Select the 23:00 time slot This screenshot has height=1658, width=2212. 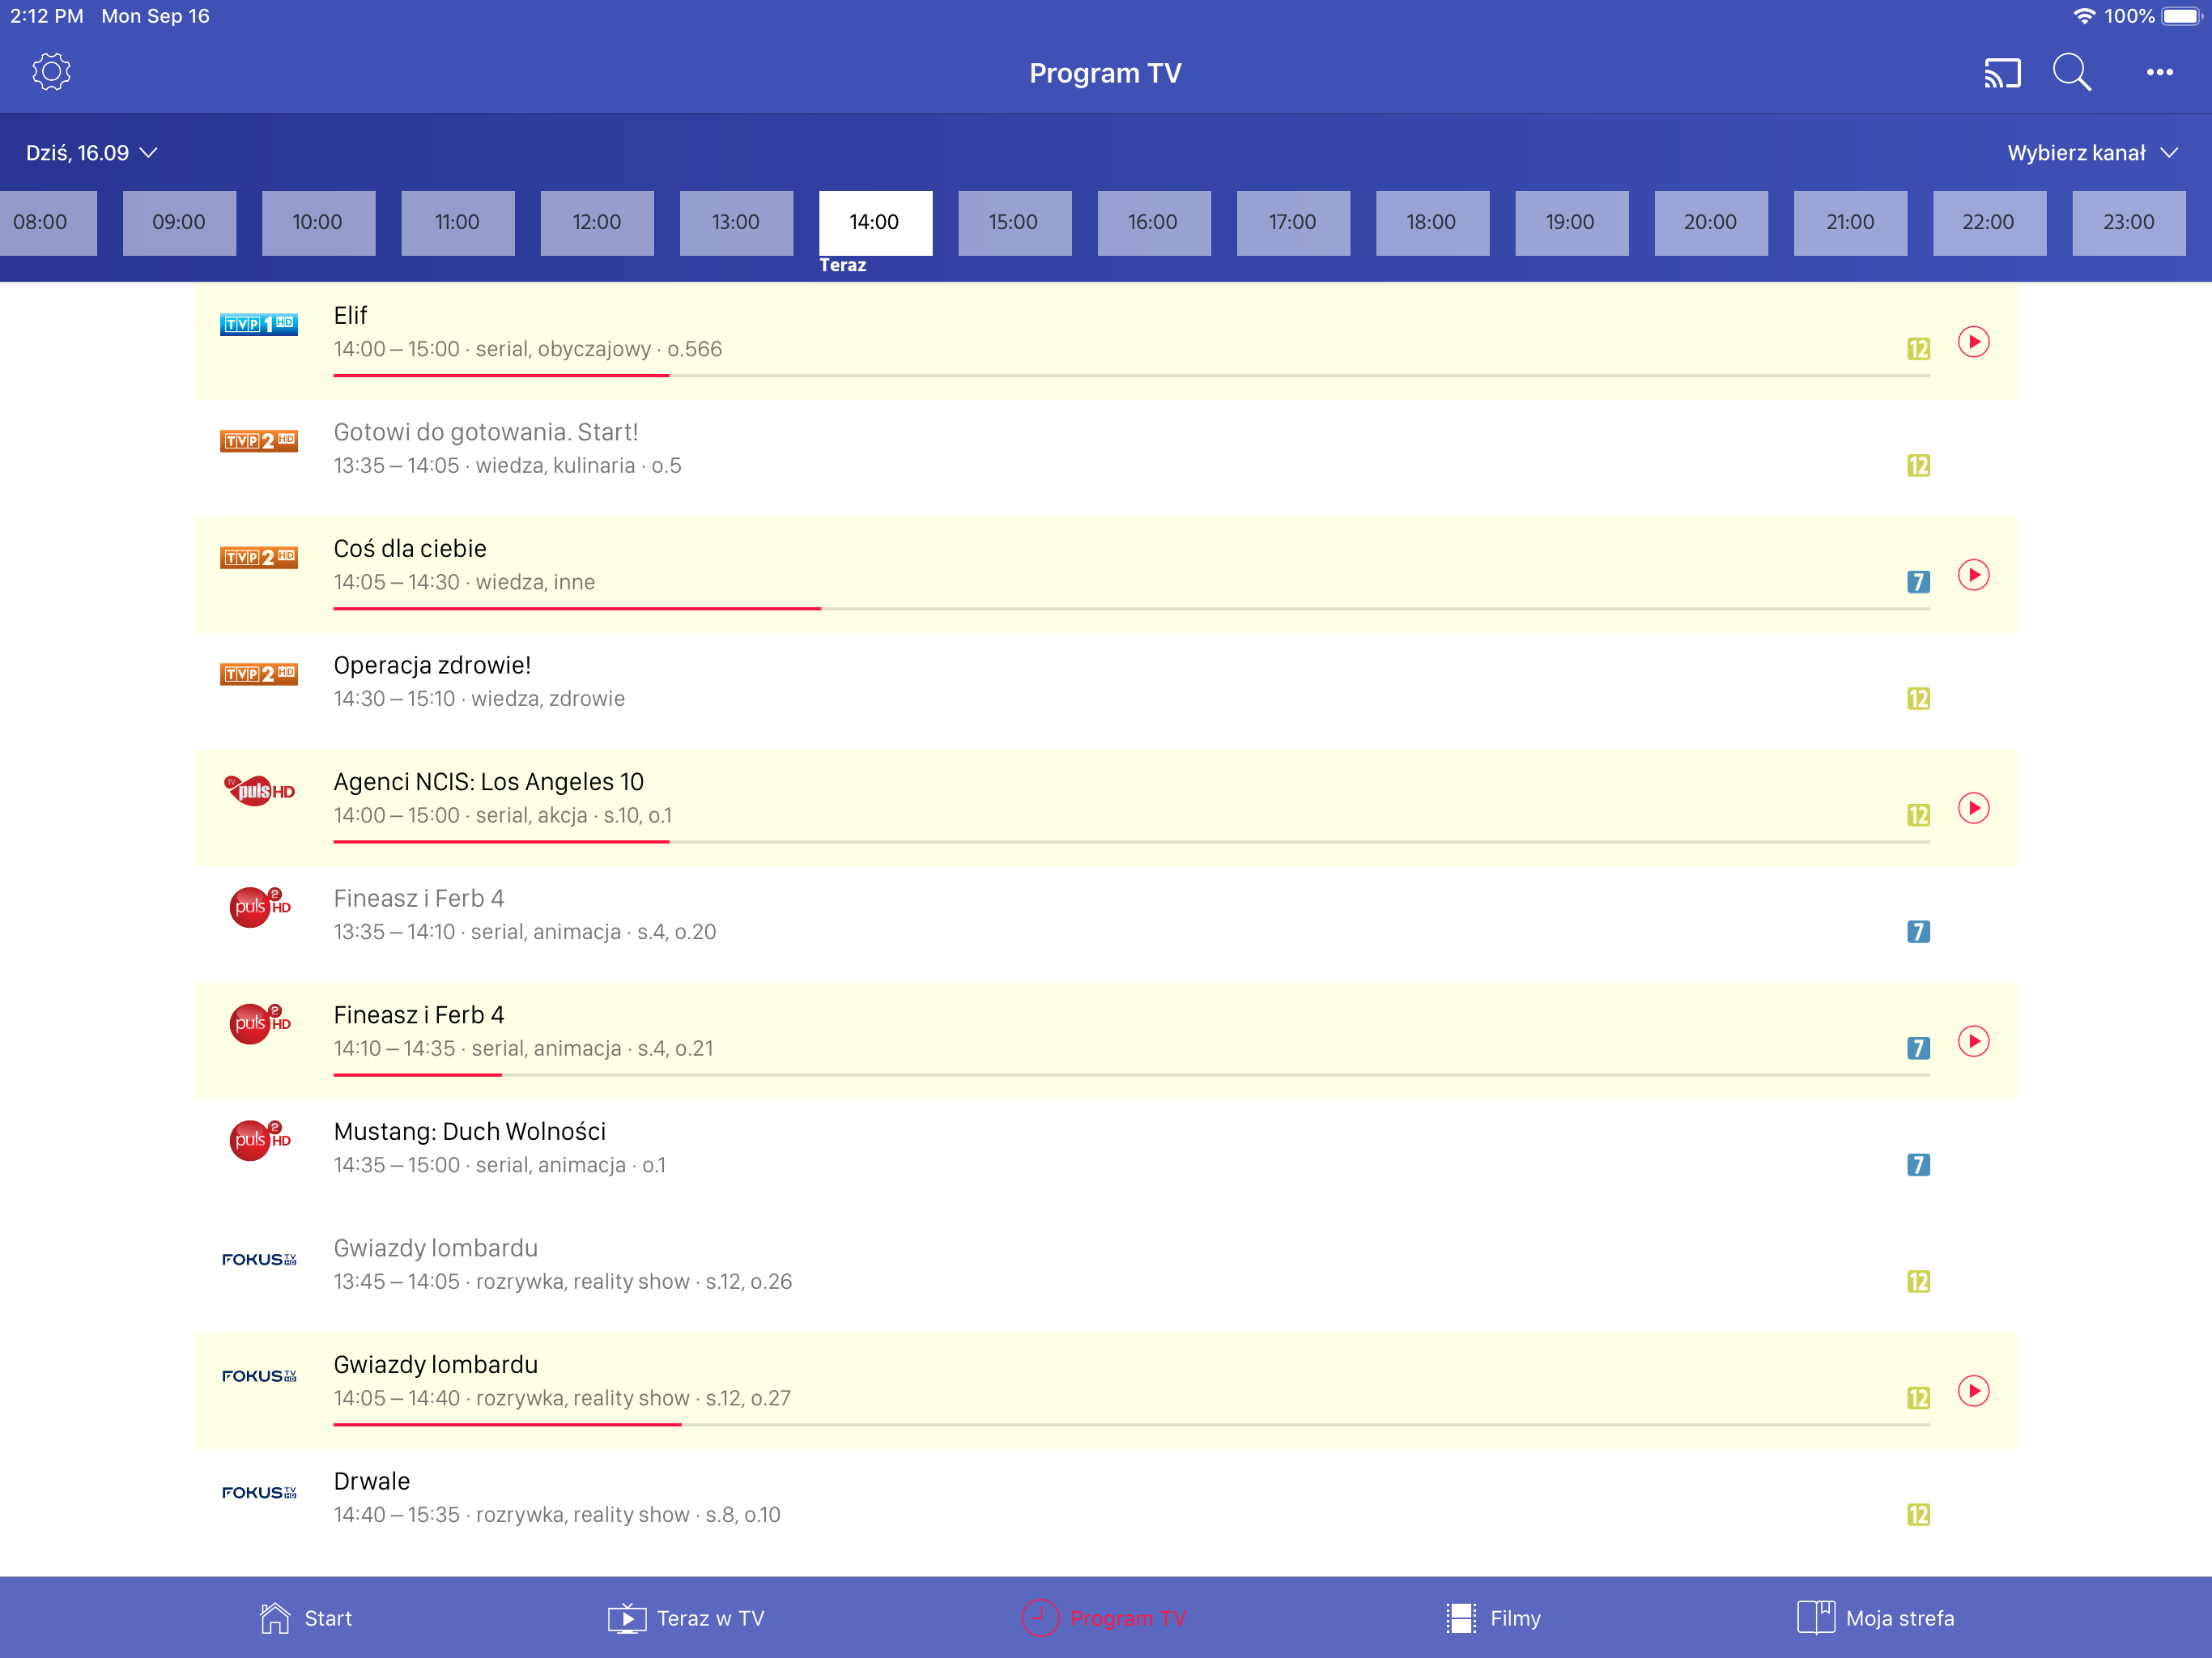[2129, 222]
